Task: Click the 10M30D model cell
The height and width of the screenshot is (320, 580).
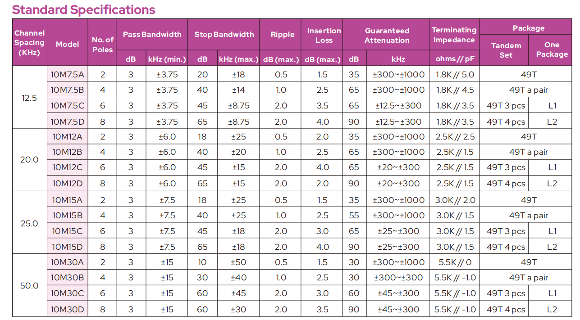Action: [67, 310]
